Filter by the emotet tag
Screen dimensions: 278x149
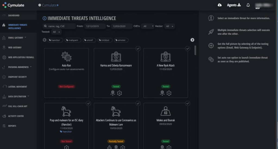[121, 40]
